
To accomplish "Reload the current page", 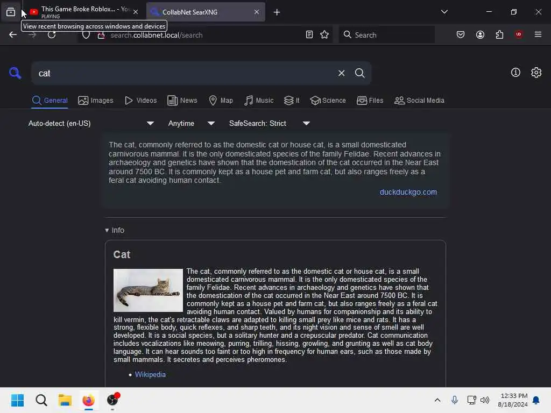I will (x=52, y=35).
